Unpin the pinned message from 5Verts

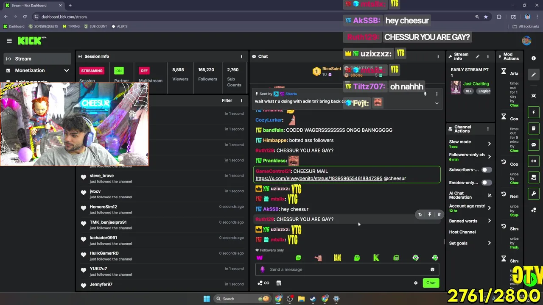tap(425, 94)
